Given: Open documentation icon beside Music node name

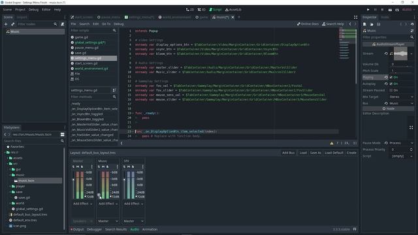Looking at the screenshot, I should (412, 31).
